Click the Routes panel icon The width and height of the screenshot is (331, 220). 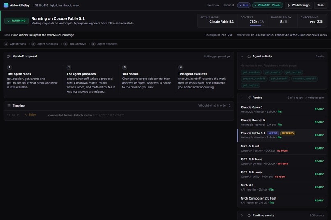click(x=249, y=98)
